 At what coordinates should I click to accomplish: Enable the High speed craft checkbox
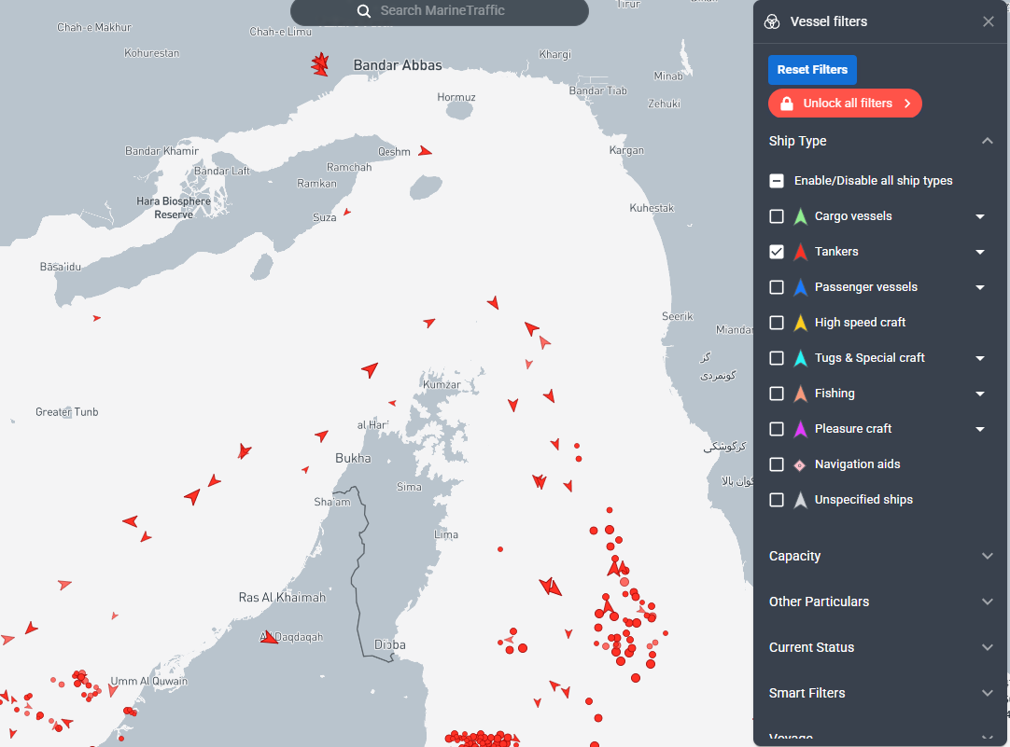click(x=777, y=323)
